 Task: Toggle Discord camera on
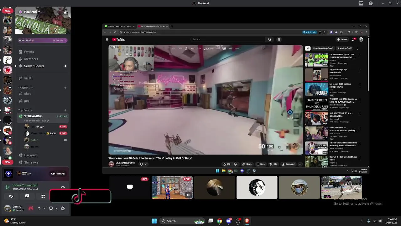11,196
